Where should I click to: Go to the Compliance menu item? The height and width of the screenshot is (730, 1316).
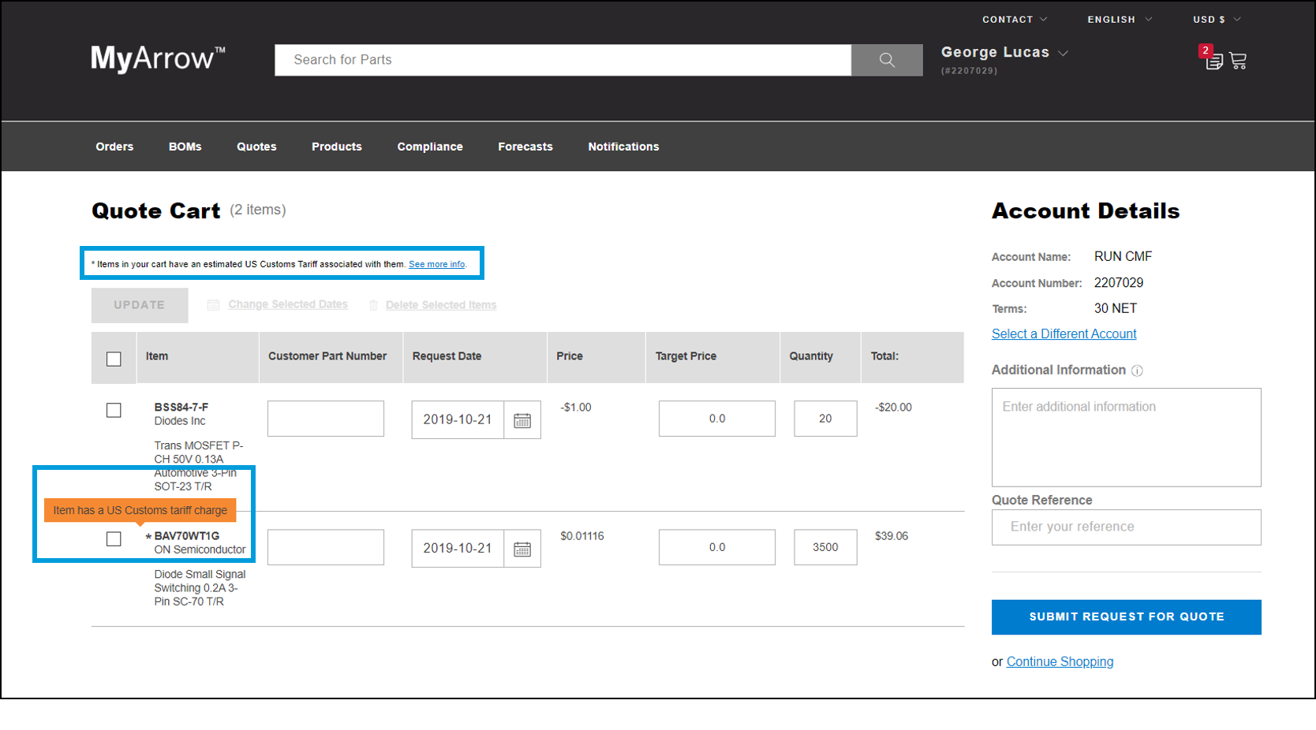pyautogui.click(x=430, y=147)
